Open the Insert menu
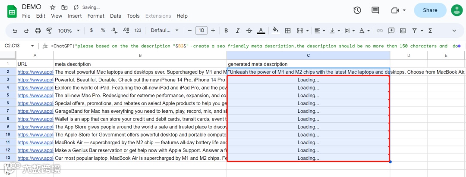The image size is (466, 177). (x=75, y=16)
